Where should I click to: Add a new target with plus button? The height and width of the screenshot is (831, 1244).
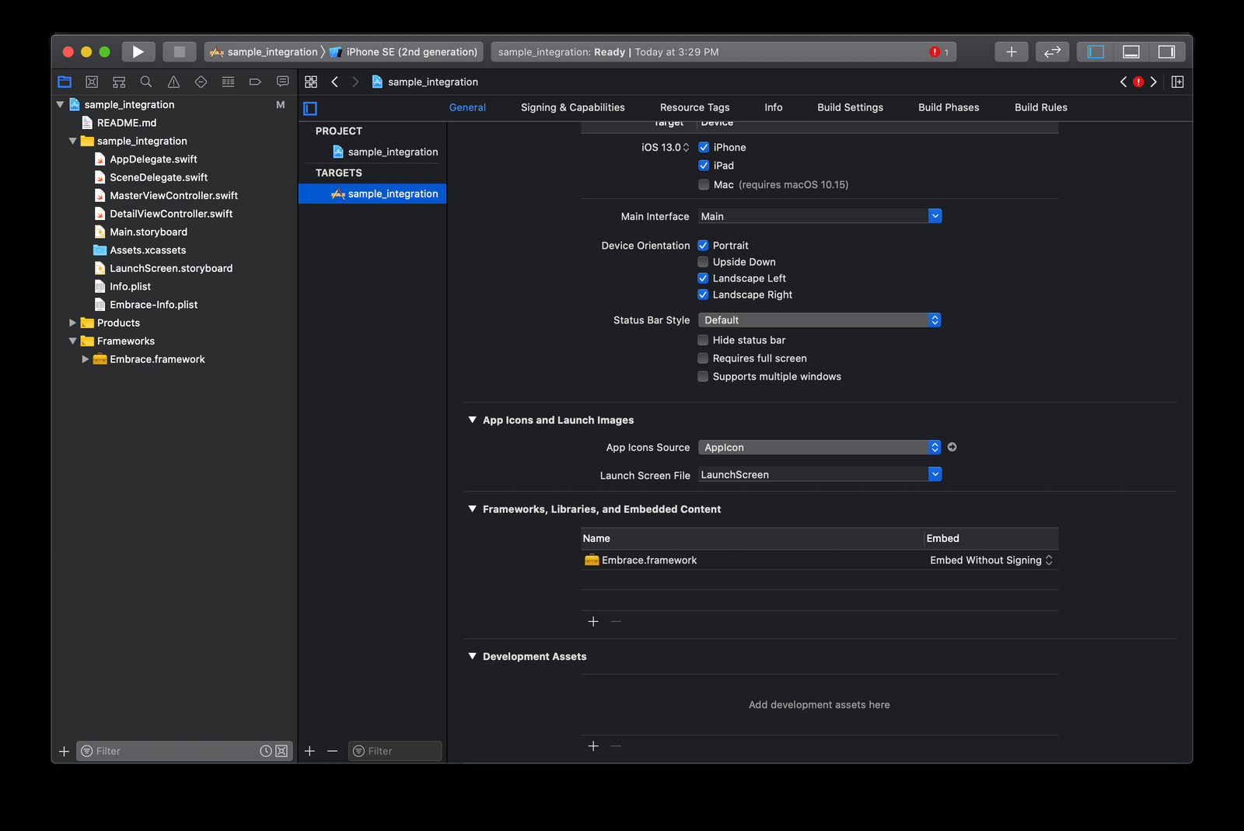[309, 751]
